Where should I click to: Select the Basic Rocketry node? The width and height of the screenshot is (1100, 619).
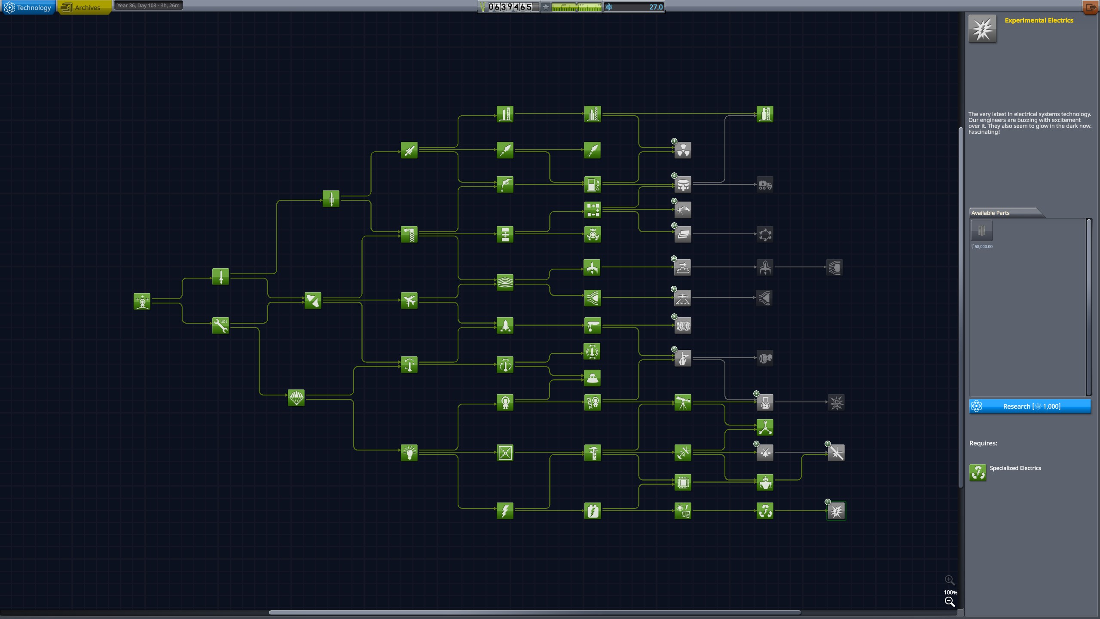(x=220, y=277)
